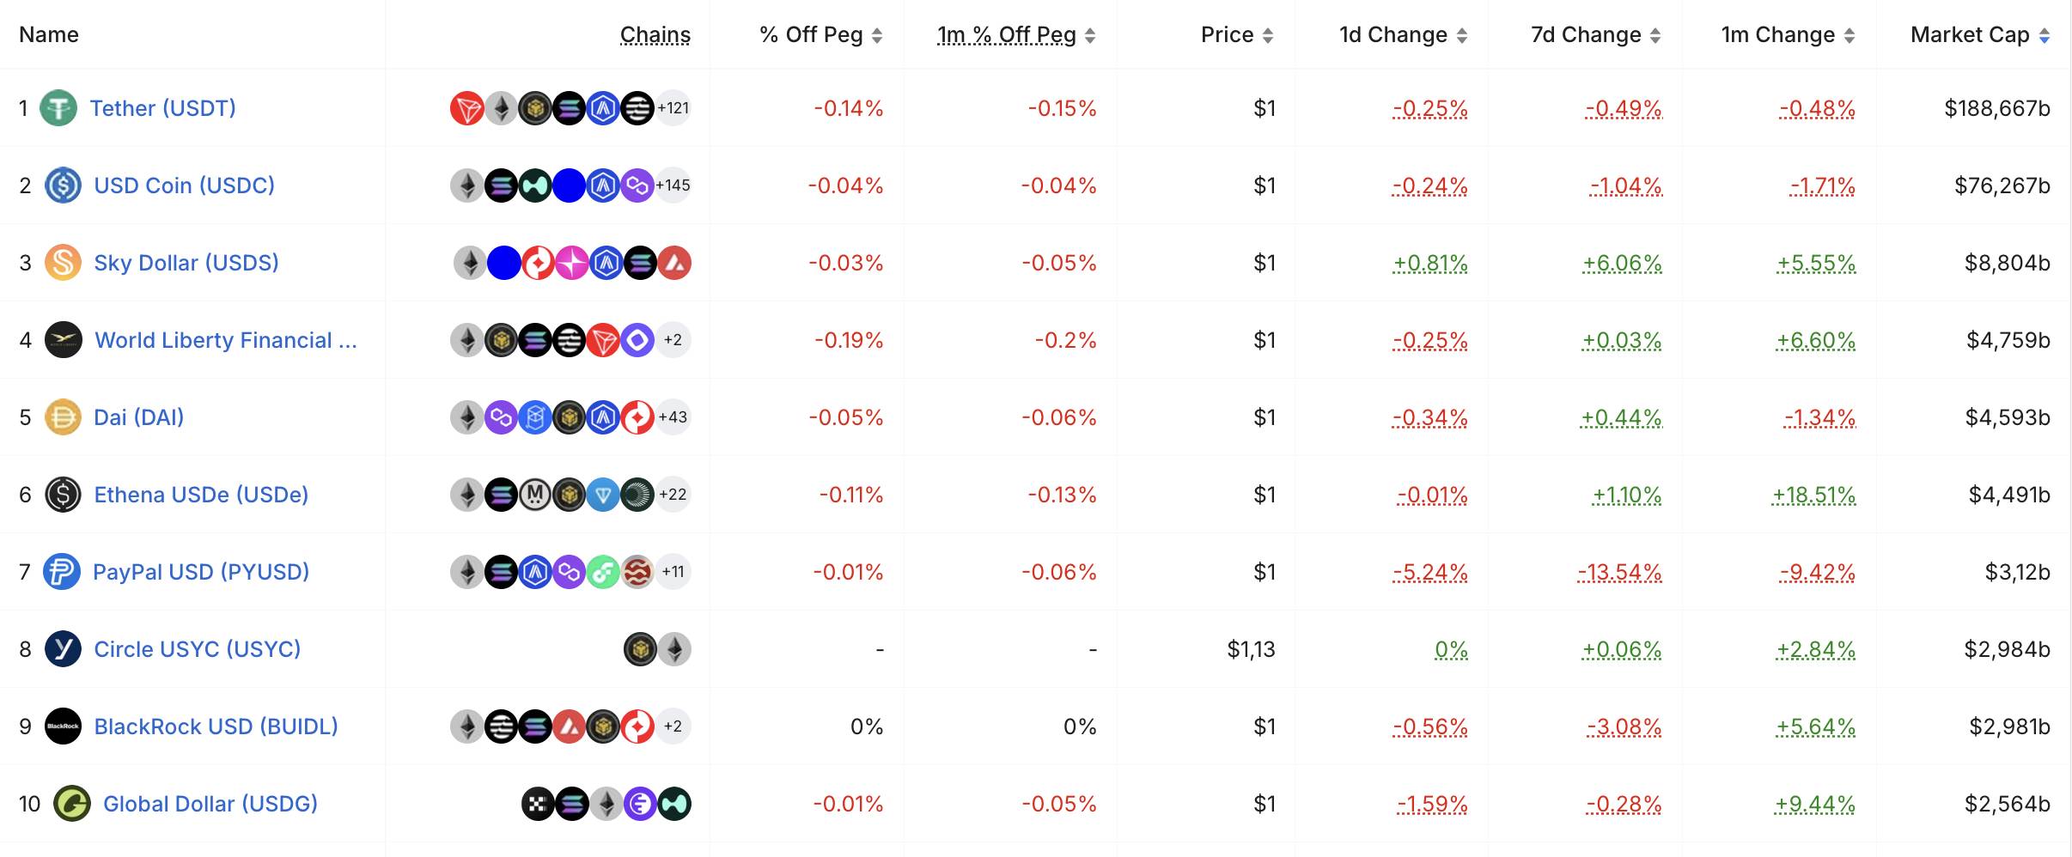Viewport: 2072px width, 857px height.
Task: Show the +121 more chains for Tether
Action: point(673,108)
